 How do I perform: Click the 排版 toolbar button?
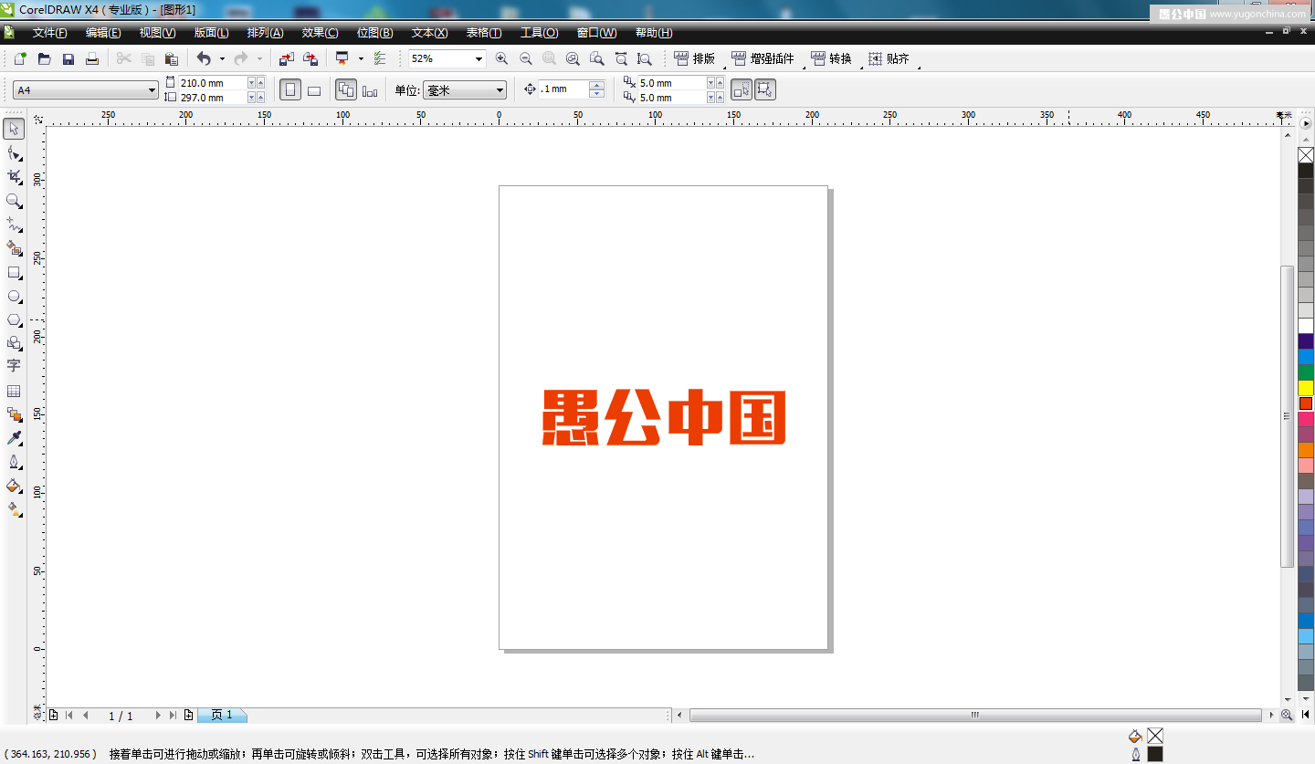click(695, 58)
